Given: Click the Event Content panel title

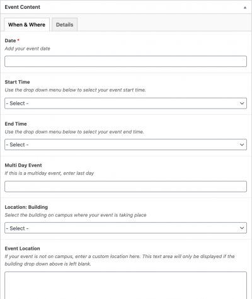Looking at the screenshot, I should 22,7.
